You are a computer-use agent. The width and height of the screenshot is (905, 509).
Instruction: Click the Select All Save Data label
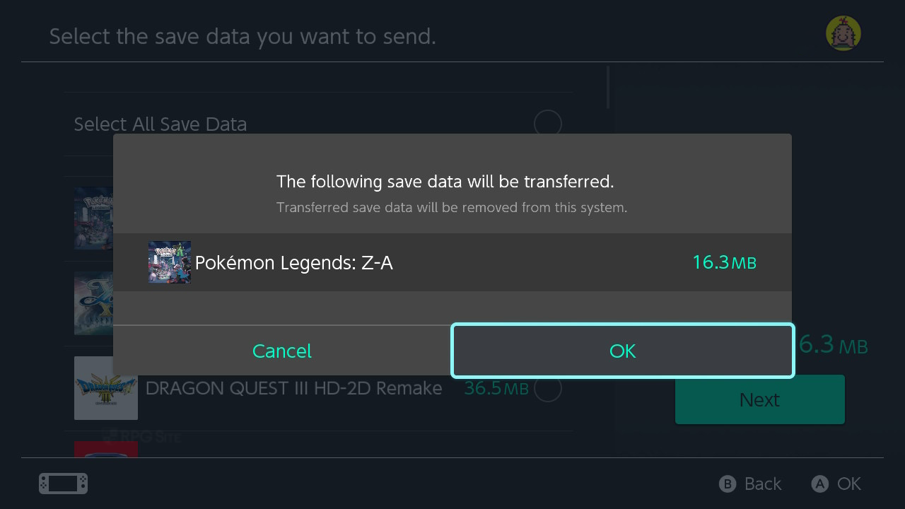pos(160,124)
